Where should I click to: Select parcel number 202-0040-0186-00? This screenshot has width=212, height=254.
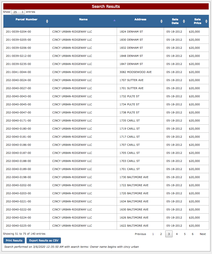pos(19,145)
